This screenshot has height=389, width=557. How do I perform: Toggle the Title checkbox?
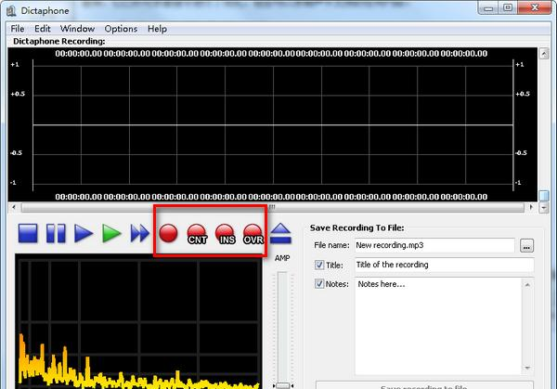pos(319,265)
